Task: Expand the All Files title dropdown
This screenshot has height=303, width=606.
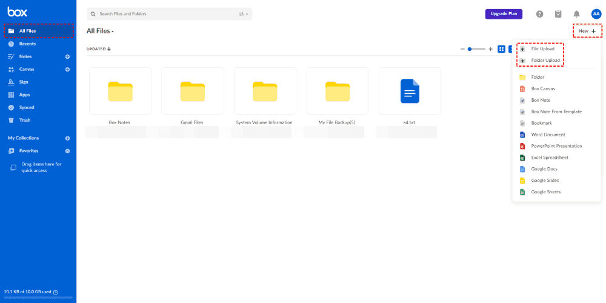Action: [100, 31]
